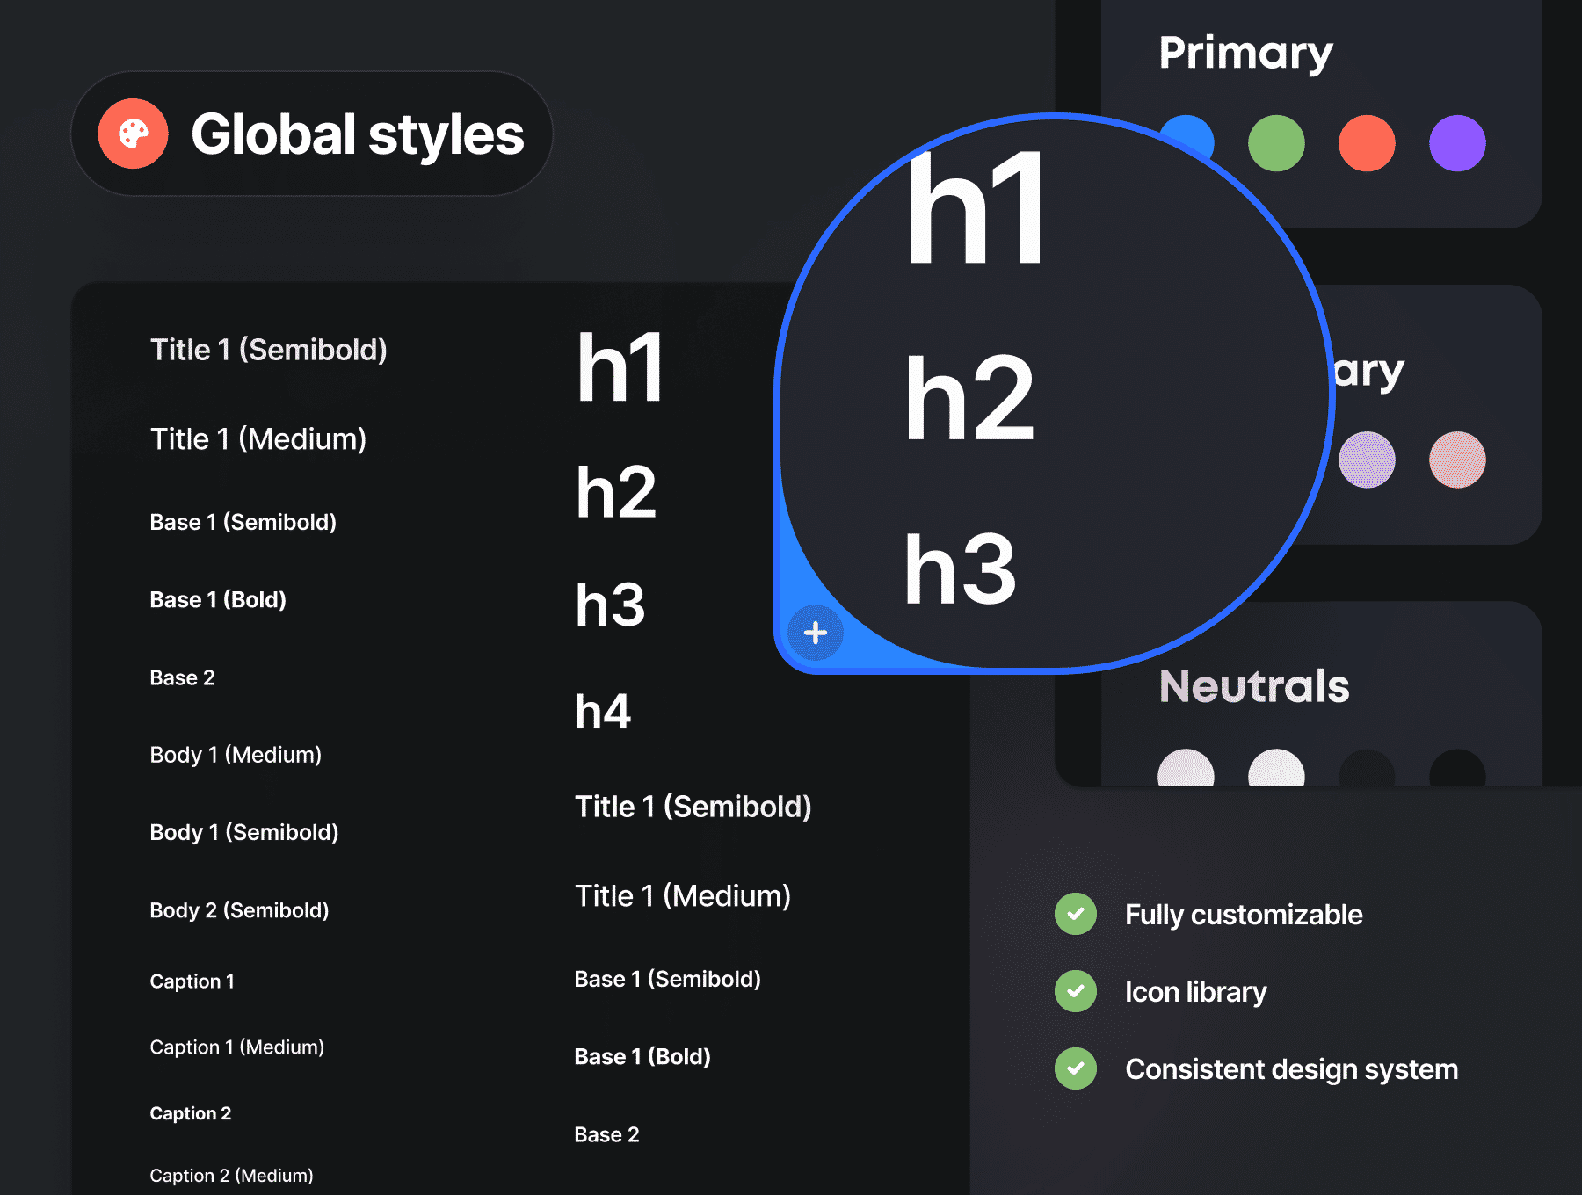Select the light purple Secondary swatch
The image size is (1582, 1195).
click(x=1367, y=460)
